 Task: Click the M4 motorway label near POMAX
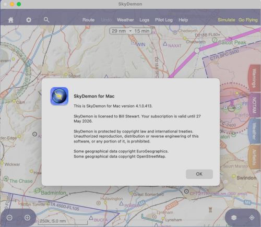click(141, 203)
